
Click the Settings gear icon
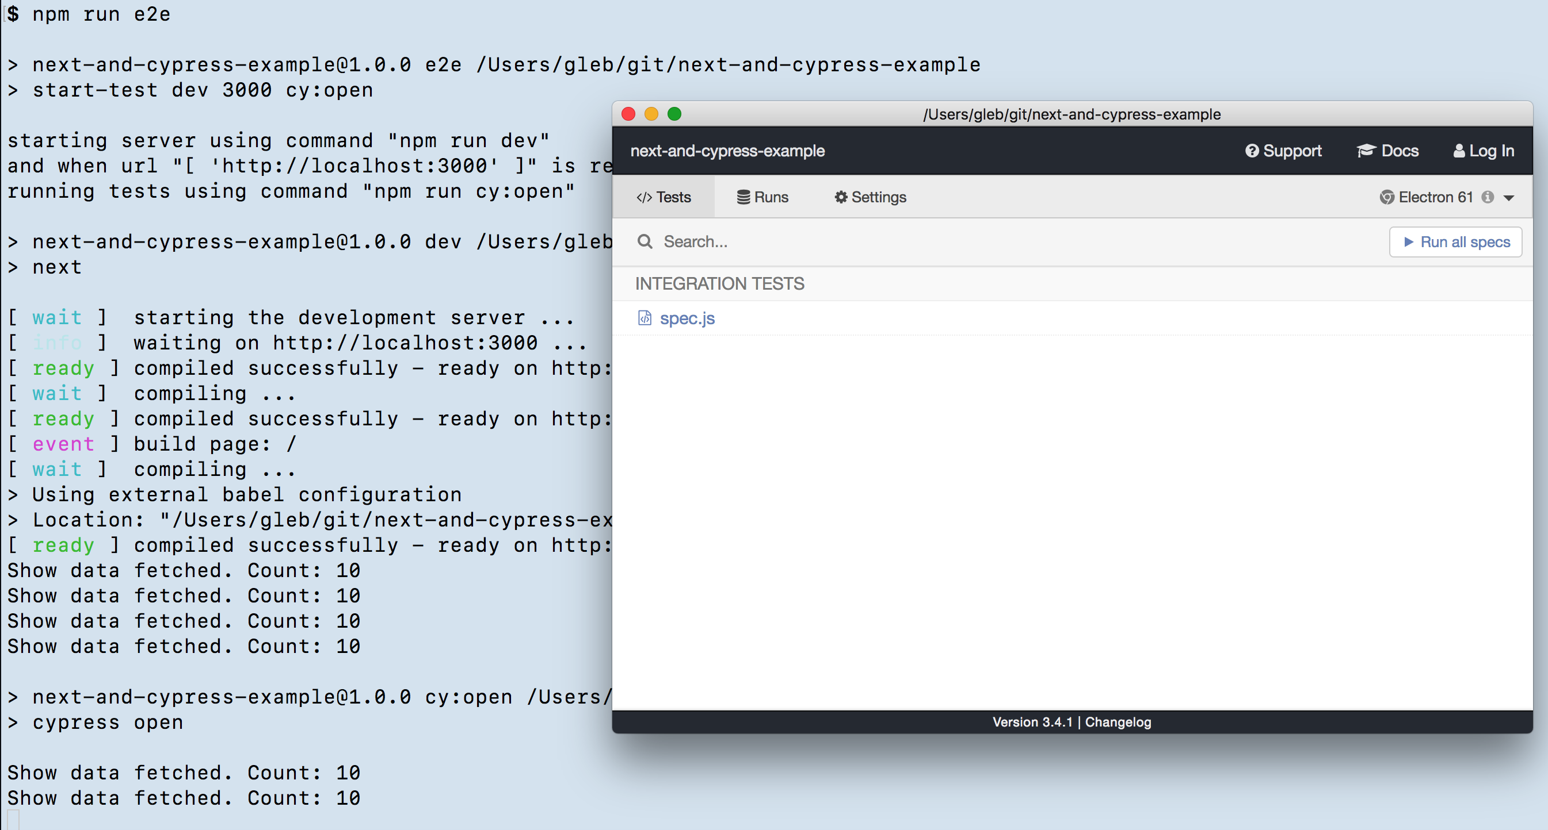841,198
